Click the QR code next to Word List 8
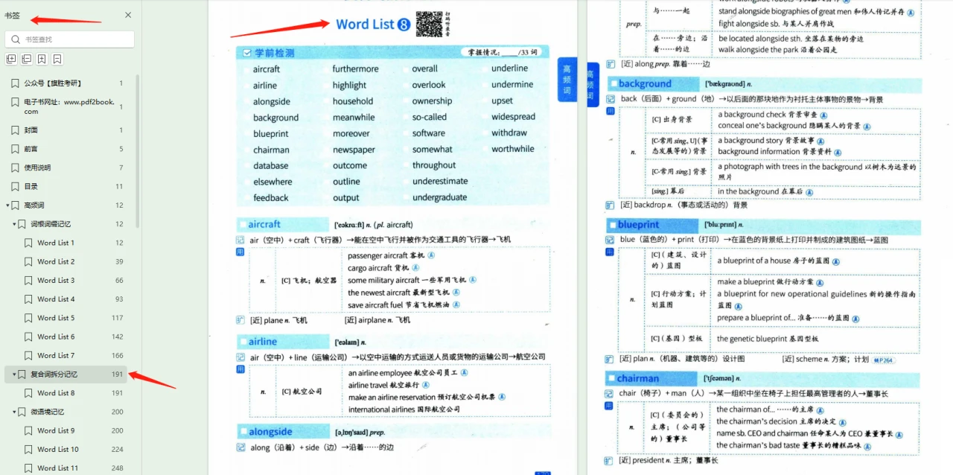 [429, 24]
